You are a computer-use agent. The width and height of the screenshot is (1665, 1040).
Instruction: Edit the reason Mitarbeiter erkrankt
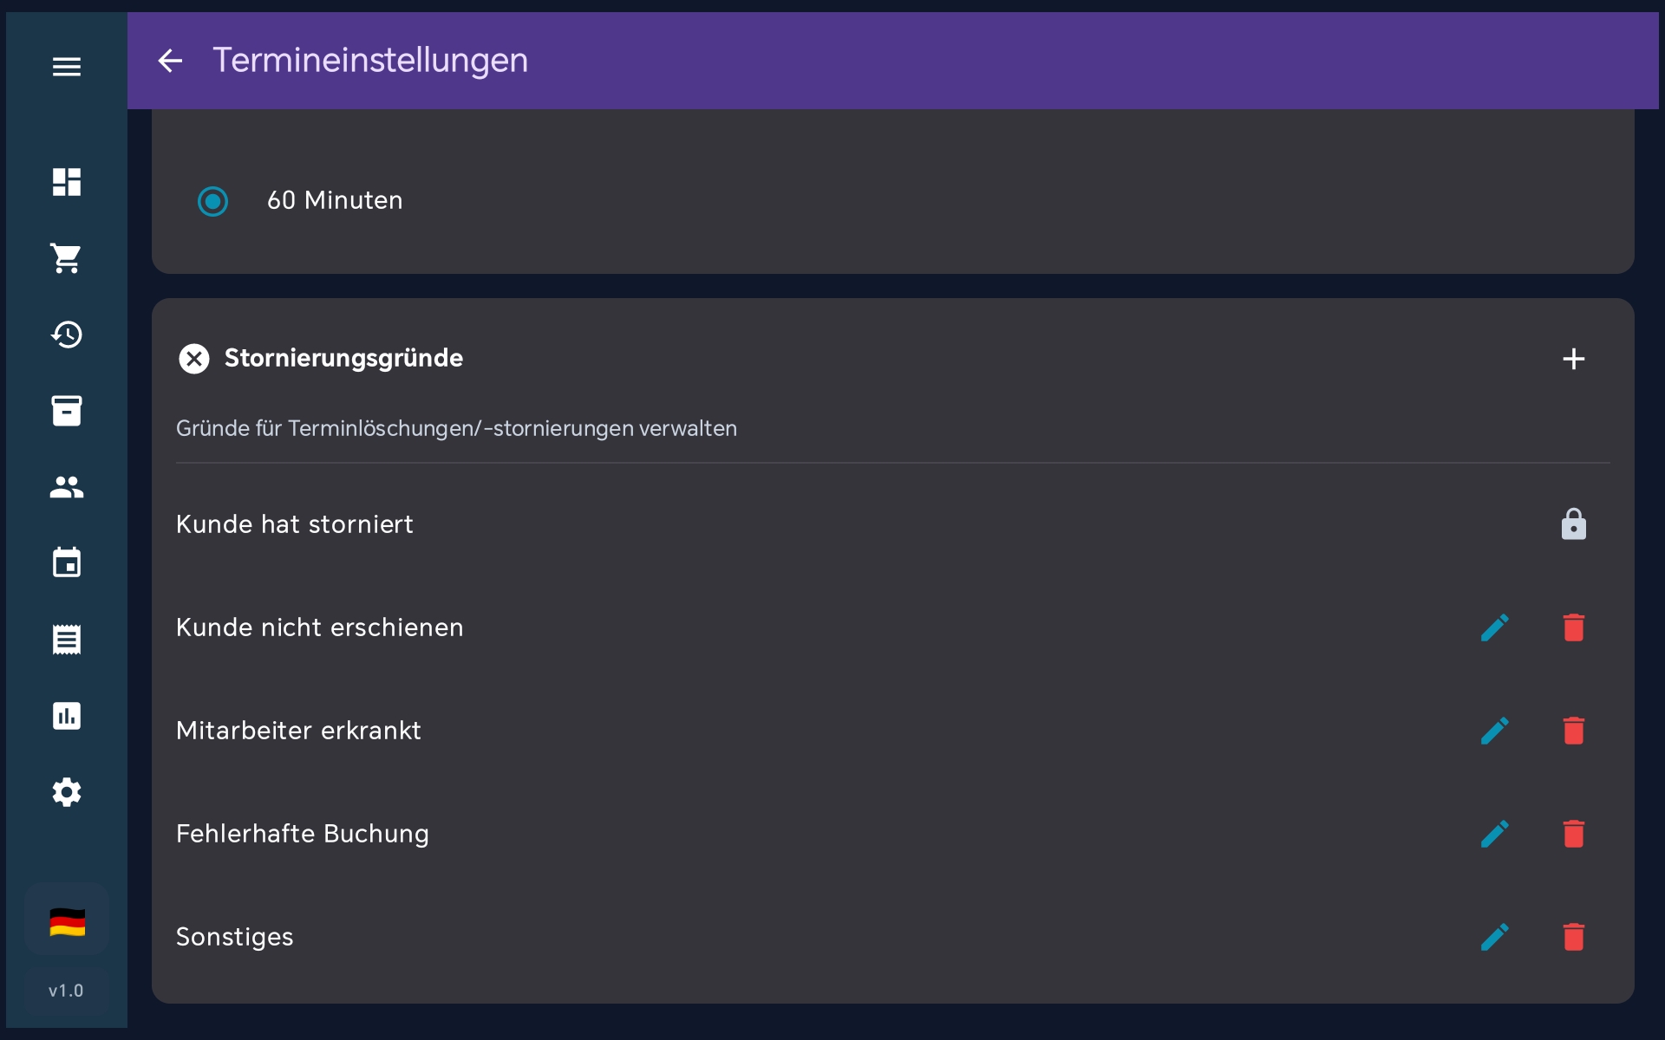pos(1494,731)
